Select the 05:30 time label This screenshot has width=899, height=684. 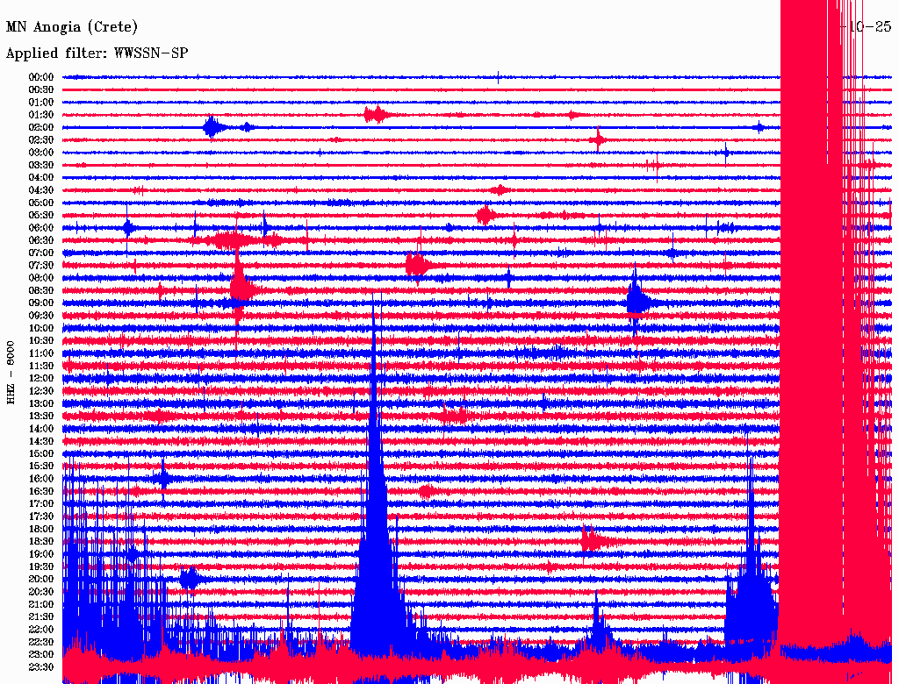[x=41, y=216]
